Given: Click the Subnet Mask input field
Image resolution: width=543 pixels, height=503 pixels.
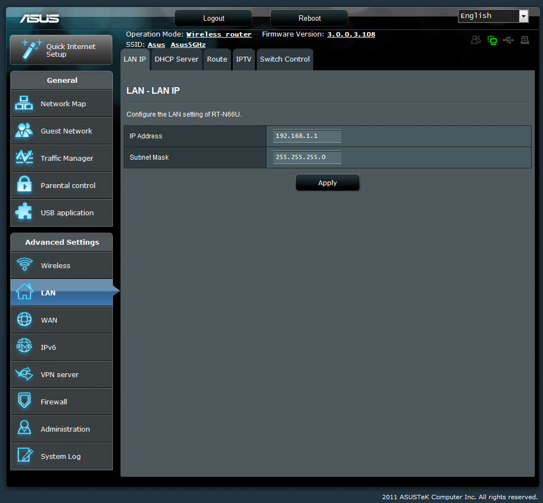Looking at the screenshot, I should [307, 157].
